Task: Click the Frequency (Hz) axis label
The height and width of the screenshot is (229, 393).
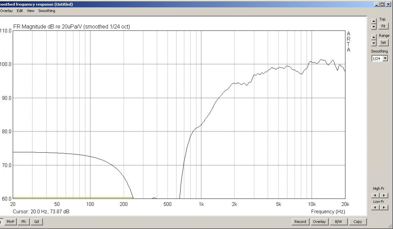Action: (328, 212)
